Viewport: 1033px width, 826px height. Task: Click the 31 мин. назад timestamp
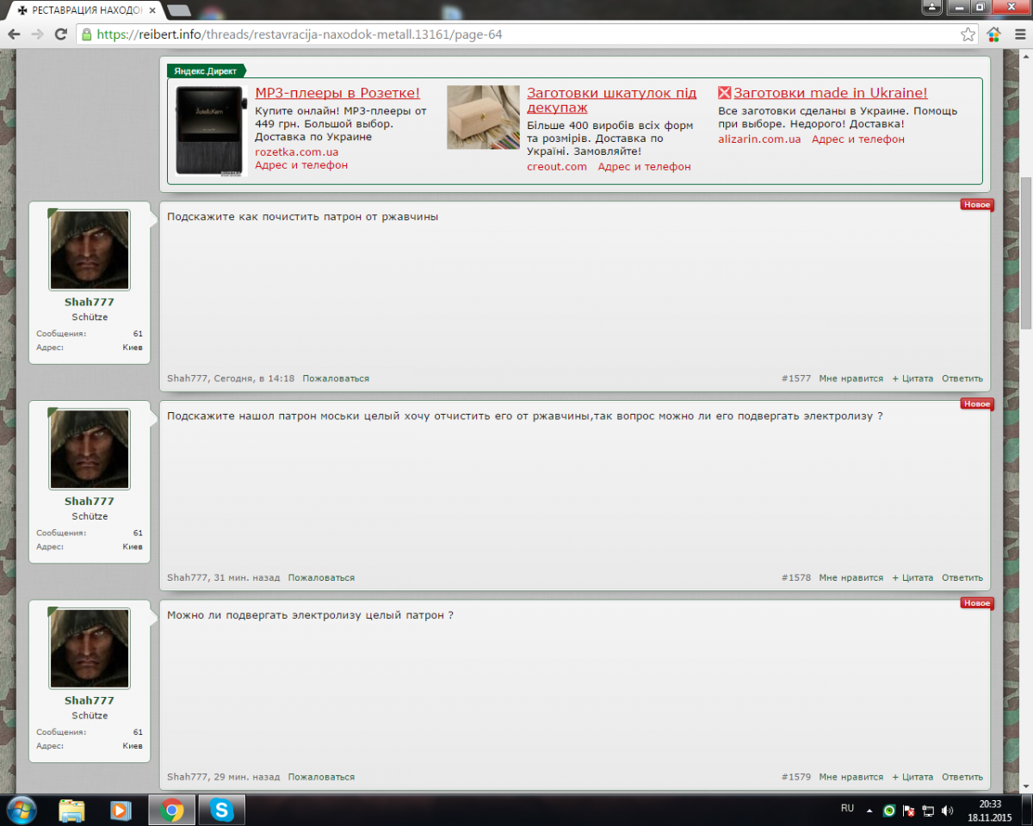click(246, 577)
